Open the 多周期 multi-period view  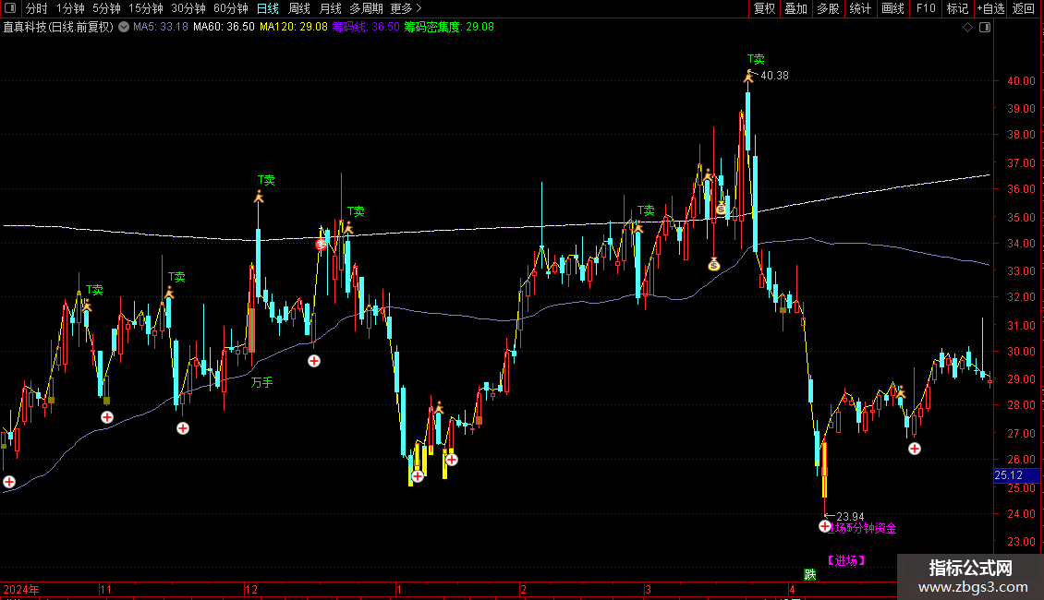tap(366, 8)
